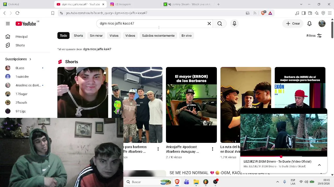The width and height of the screenshot is (334, 187).
Task: Open Microsoft Teams from the taskbar
Action: tap(186, 182)
